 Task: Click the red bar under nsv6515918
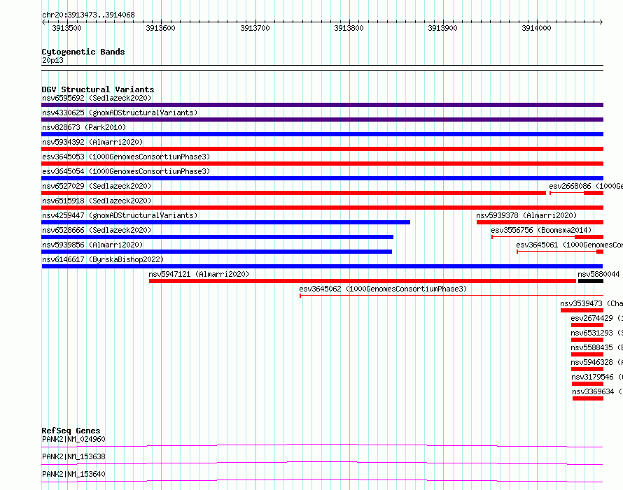322,208
